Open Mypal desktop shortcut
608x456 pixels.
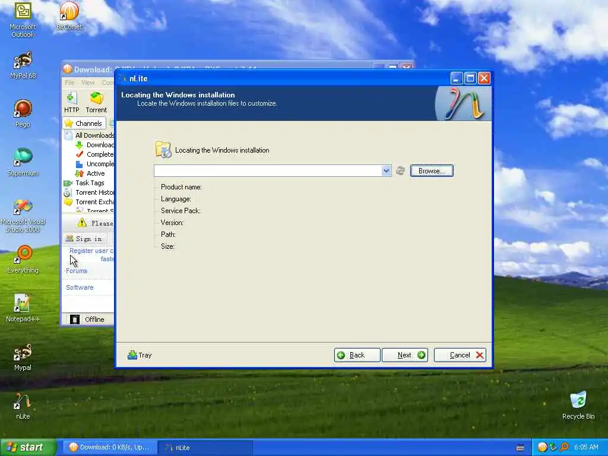(x=23, y=357)
